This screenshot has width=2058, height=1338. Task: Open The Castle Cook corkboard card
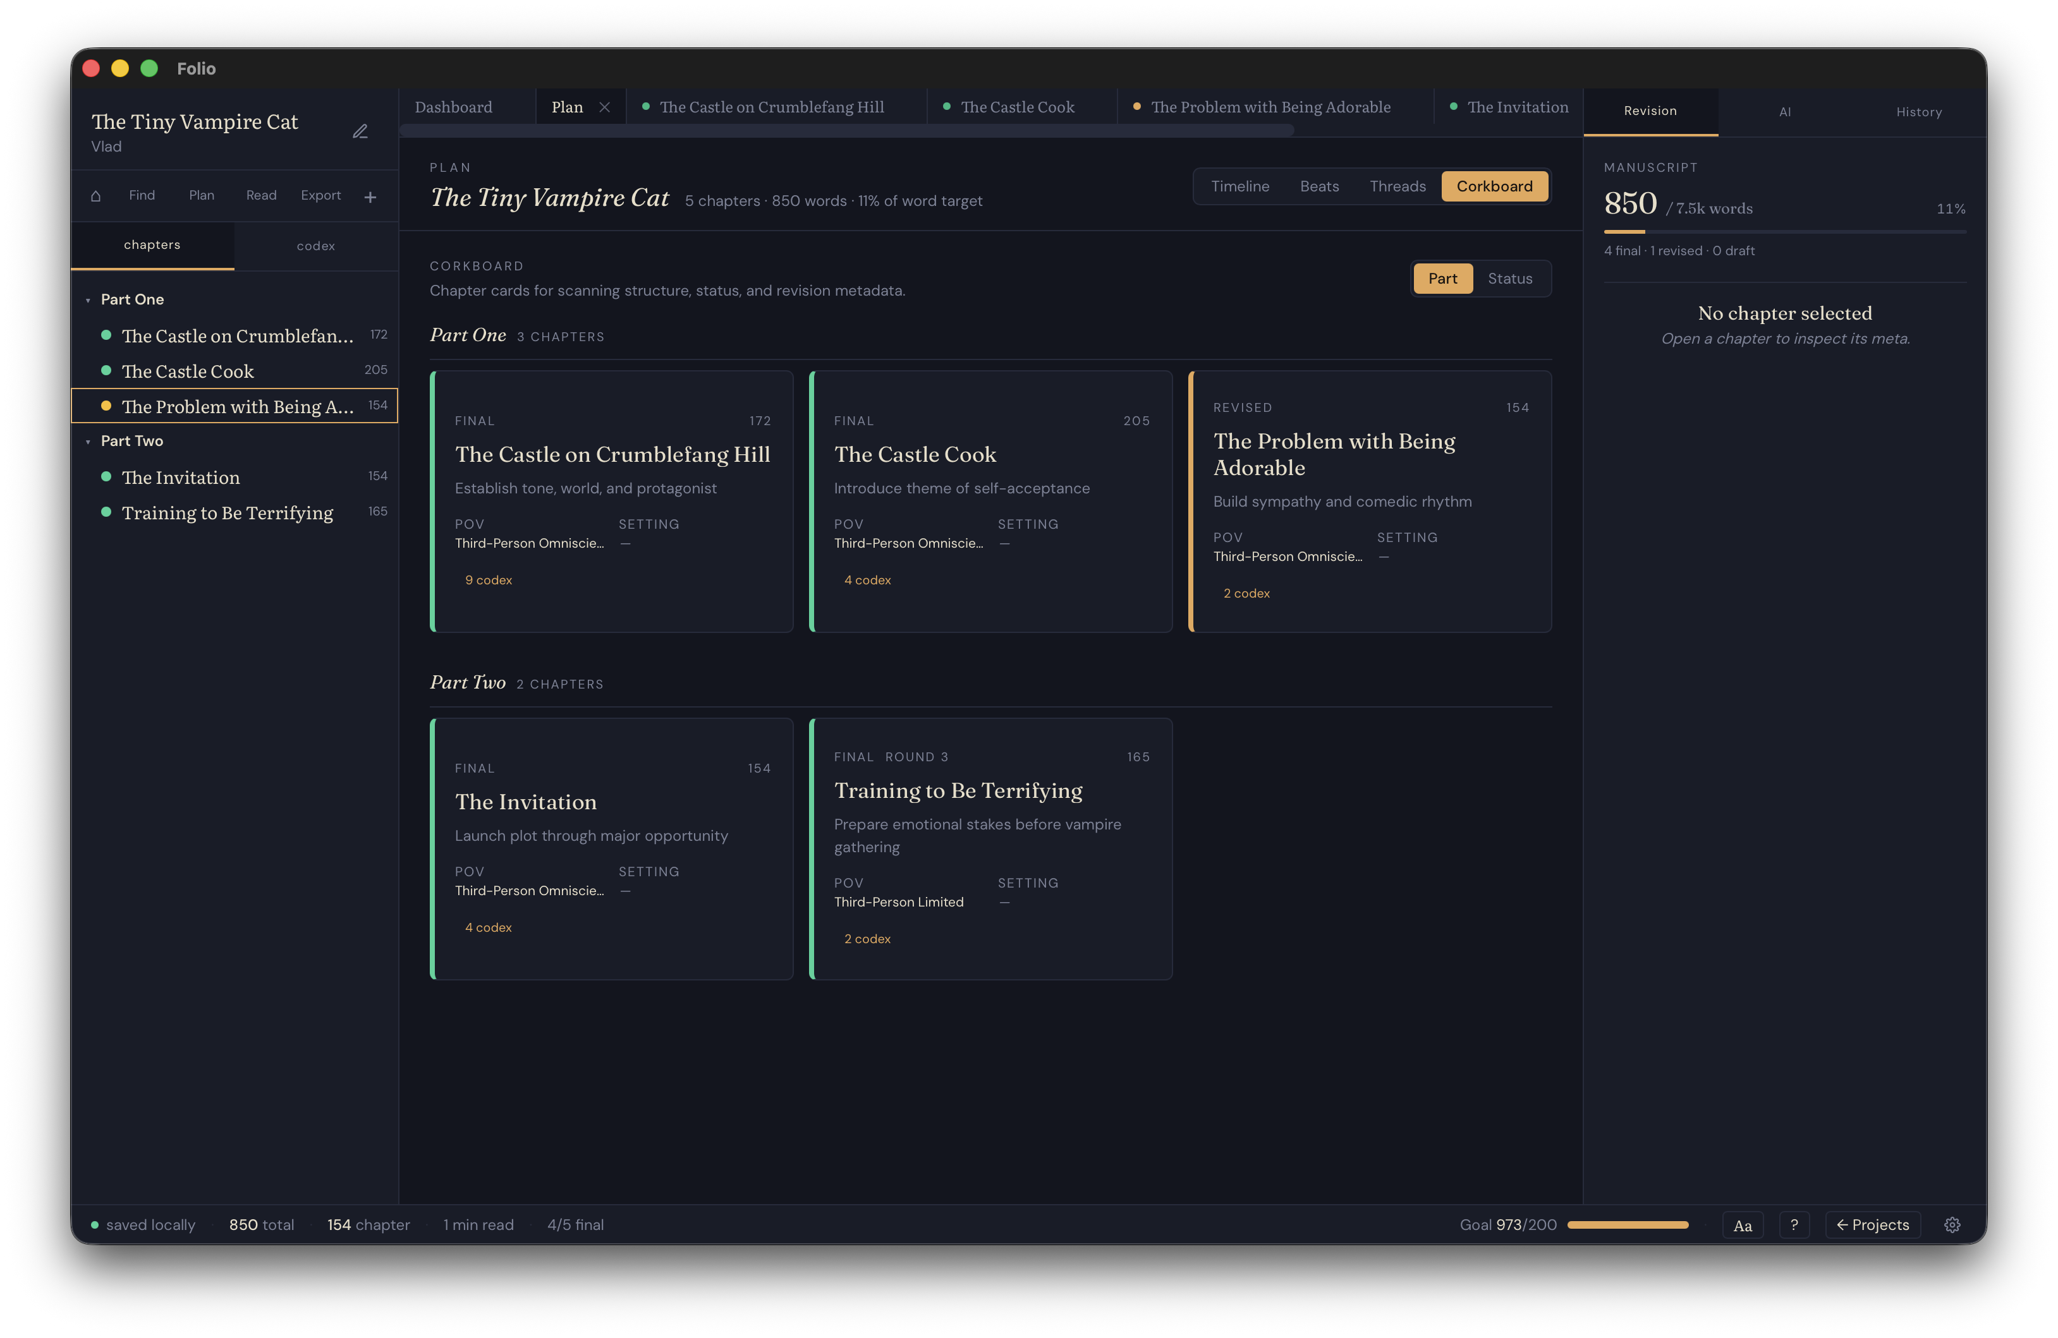tap(991, 502)
